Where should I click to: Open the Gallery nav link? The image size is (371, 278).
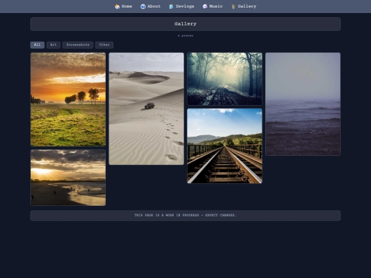tap(244, 6)
